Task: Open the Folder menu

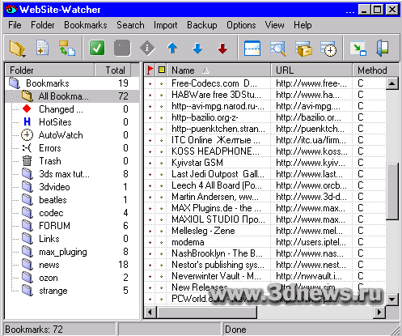Action: pos(43,25)
